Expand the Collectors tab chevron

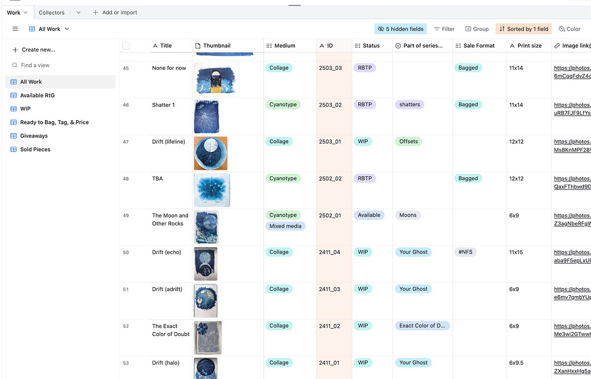pos(78,12)
